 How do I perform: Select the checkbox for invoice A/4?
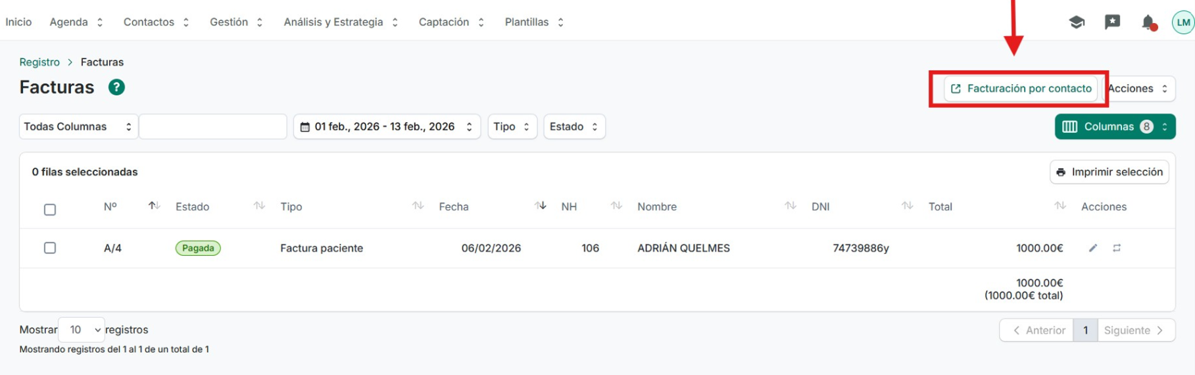[x=50, y=248]
